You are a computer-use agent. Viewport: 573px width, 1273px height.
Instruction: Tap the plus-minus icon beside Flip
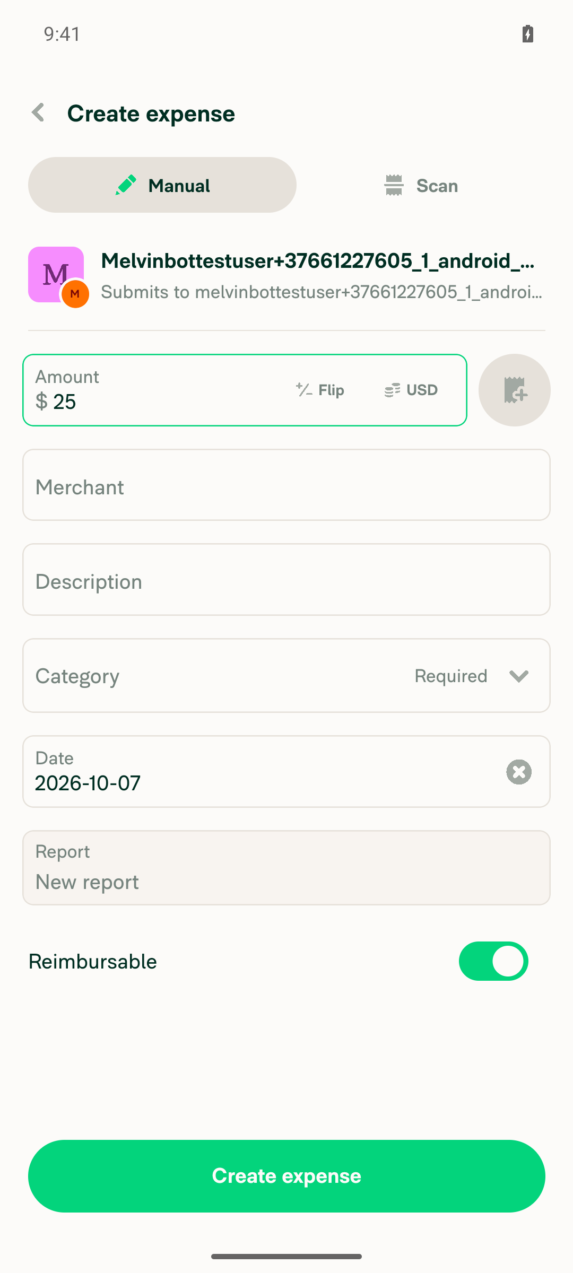[304, 390]
